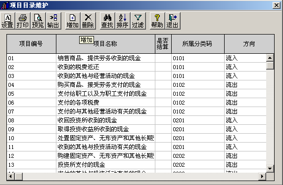Click the 取得投资收益所收到的现金 cell

(x=105, y=129)
